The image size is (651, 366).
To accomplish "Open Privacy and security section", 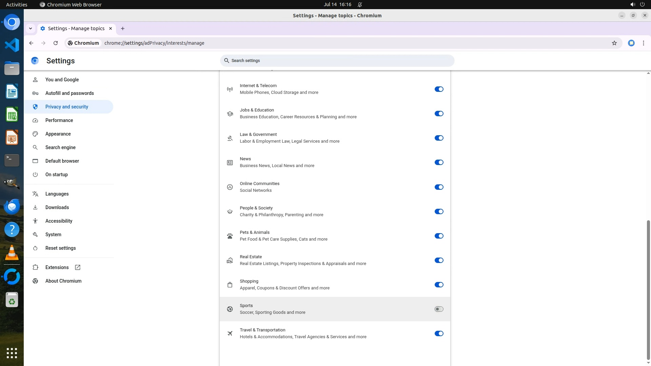I will pyautogui.click(x=67, y=107).
